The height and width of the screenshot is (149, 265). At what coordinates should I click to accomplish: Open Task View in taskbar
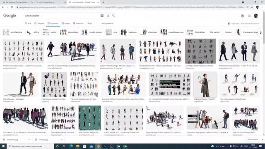64,146
